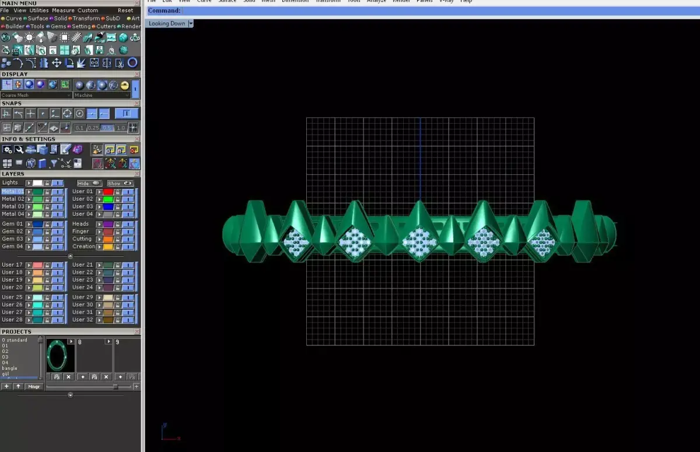Toggle lock on User 03 layer
Viewport: 700px width, 452px height.
coord(118,206)
